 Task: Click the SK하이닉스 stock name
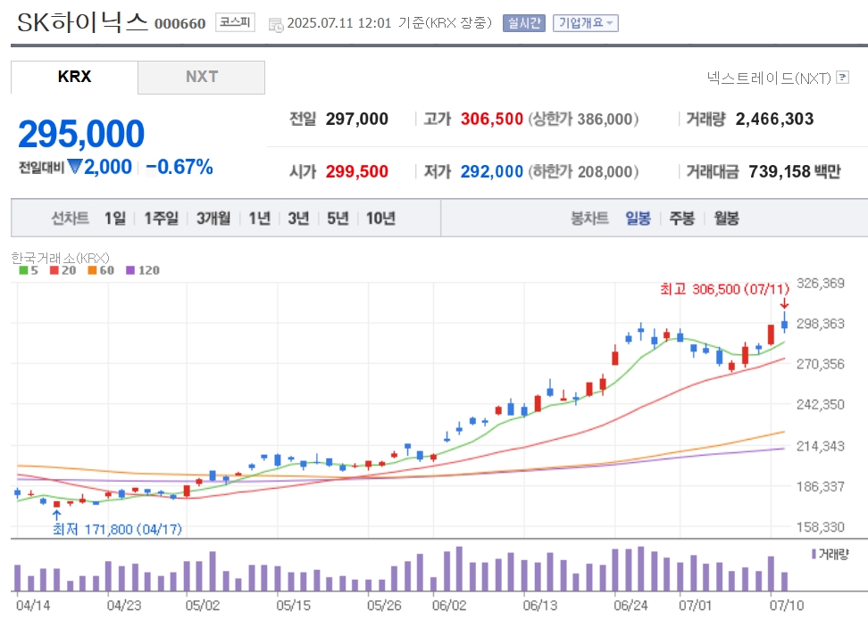tap(82, 22)
